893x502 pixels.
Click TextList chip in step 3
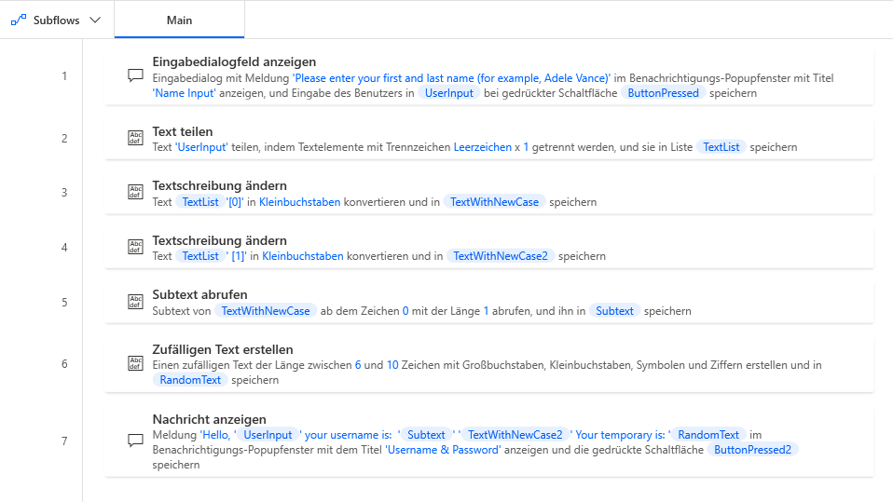pyautogui.click(x=200, y=201)
